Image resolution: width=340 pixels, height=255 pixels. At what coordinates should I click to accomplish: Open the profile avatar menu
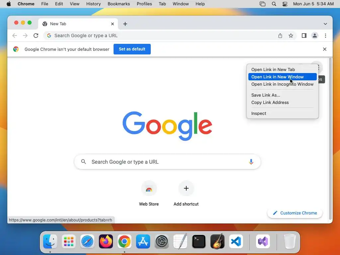click(315, 36)
